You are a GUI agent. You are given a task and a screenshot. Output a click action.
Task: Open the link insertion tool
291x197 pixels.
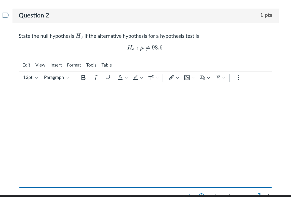pos(172,78)
